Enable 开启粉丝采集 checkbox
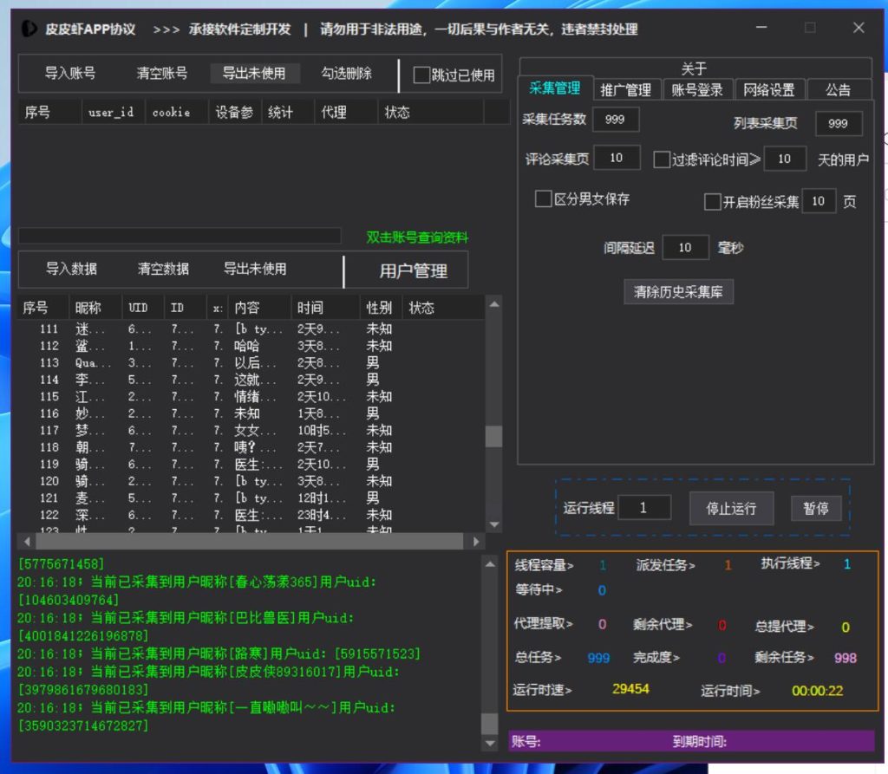 [x=712, y=202]
